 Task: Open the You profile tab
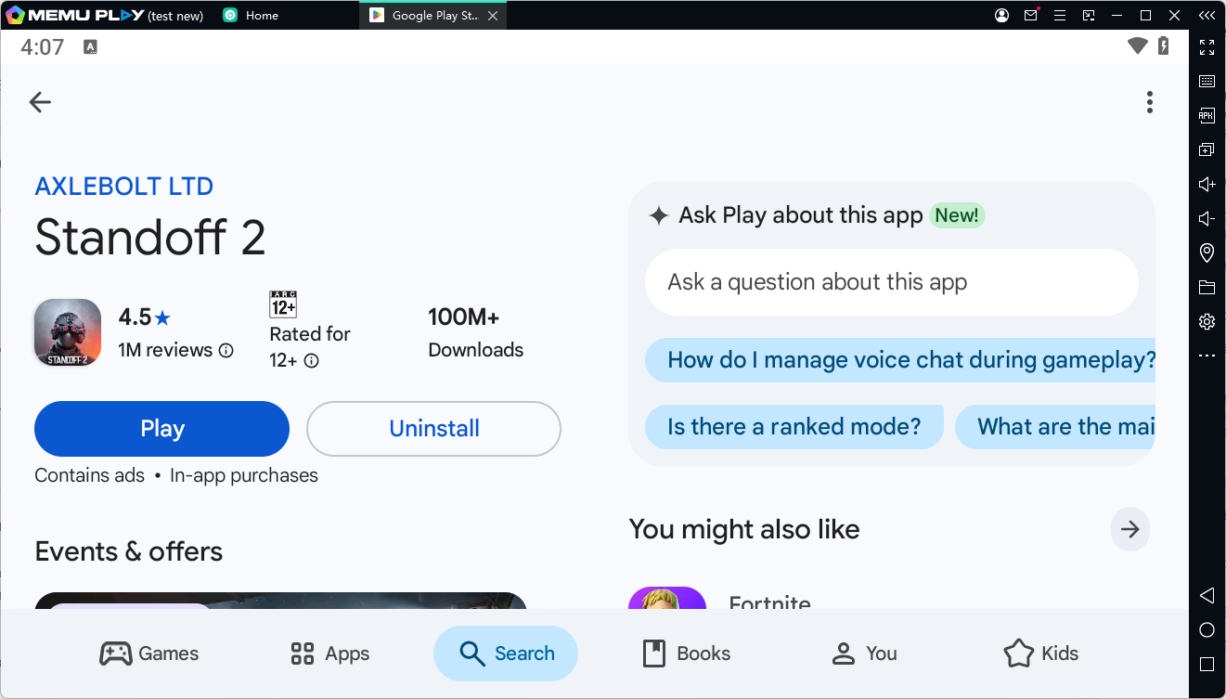(865, 654)
